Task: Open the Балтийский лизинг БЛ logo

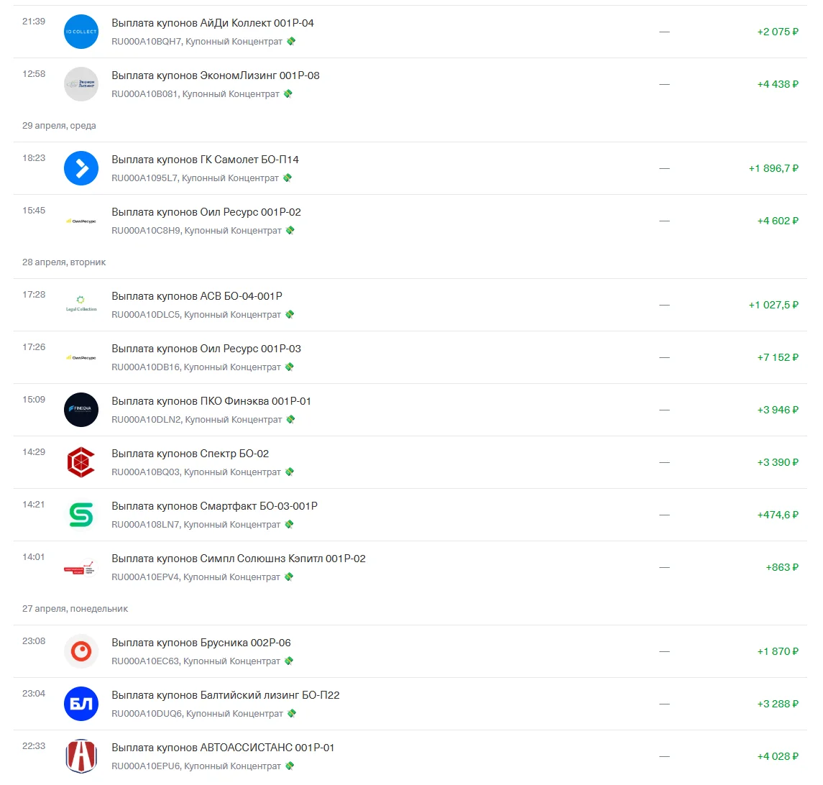Action: coord(81,704)
